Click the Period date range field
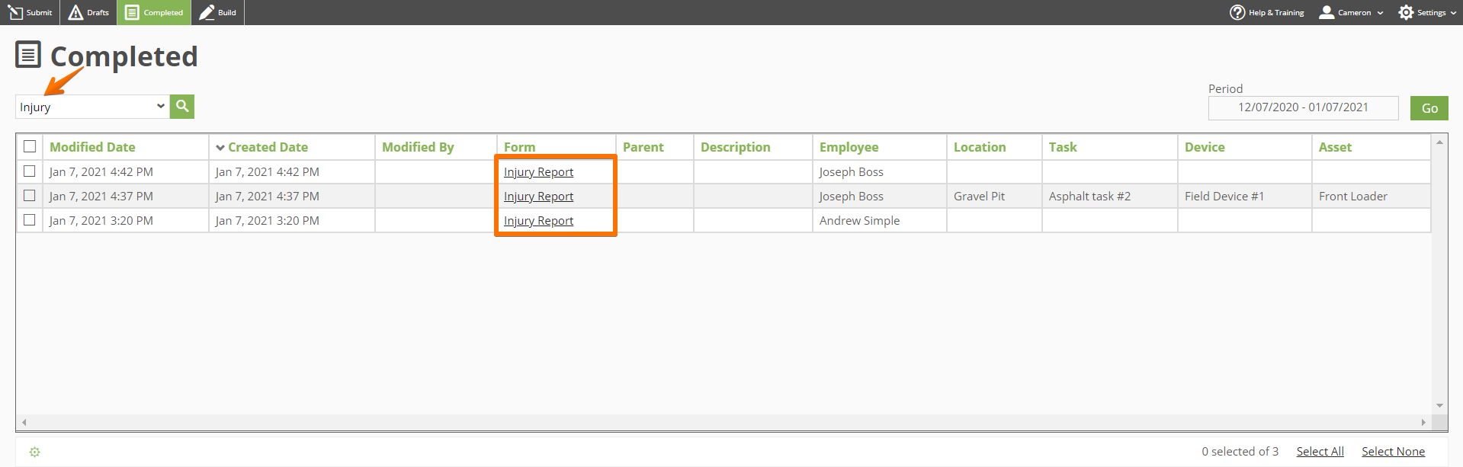Image resolution: width=1463 pixels, height=467 pixels. click(1303, 107)
